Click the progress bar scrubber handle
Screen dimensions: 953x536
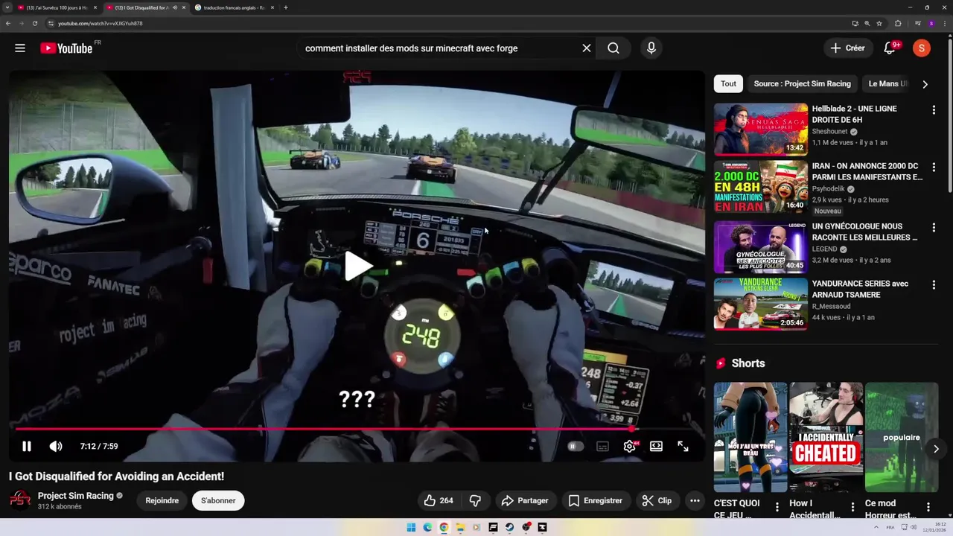coord(632,429)
